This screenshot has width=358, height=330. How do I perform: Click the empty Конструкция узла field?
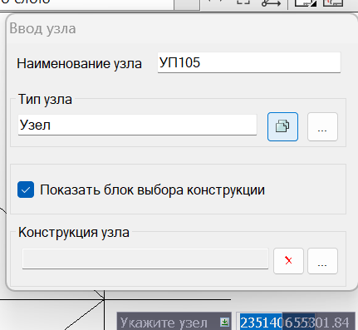tap(145, 259)
